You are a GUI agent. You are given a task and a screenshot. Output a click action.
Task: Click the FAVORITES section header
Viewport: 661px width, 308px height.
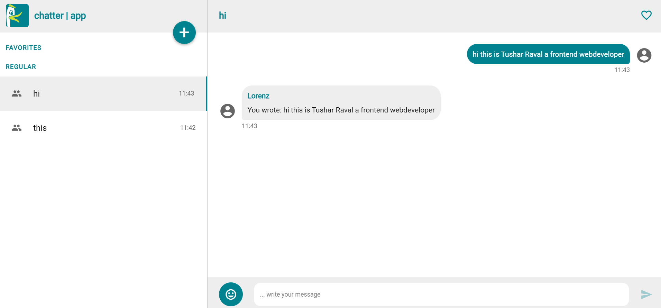(24, 48)
